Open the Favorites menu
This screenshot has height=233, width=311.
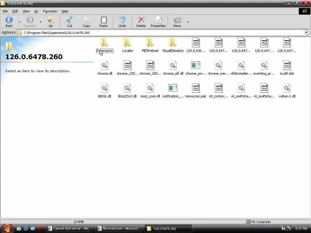tap(50, 11)
